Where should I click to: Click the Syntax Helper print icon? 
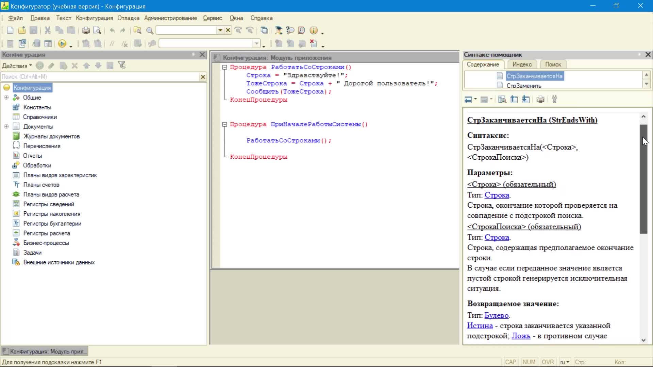click(x=540, y=100)
